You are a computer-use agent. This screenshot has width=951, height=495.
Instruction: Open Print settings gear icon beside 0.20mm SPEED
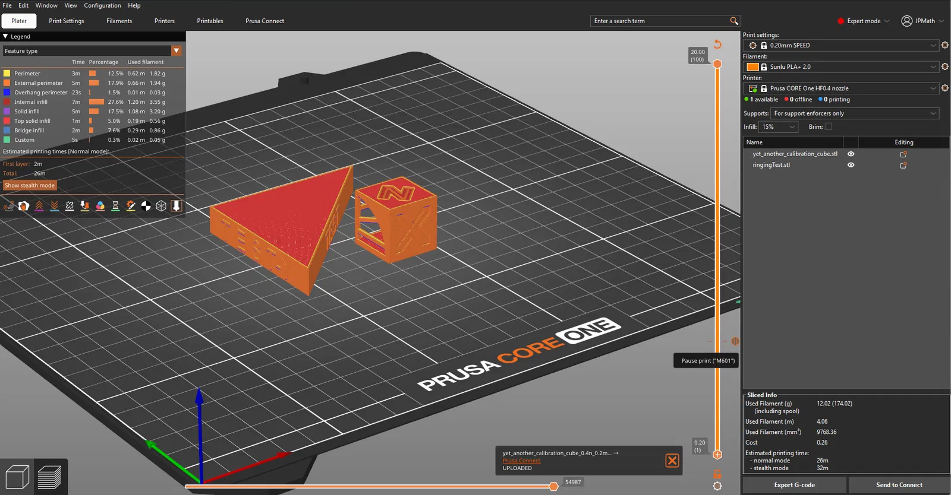click(x=945, y=45)
